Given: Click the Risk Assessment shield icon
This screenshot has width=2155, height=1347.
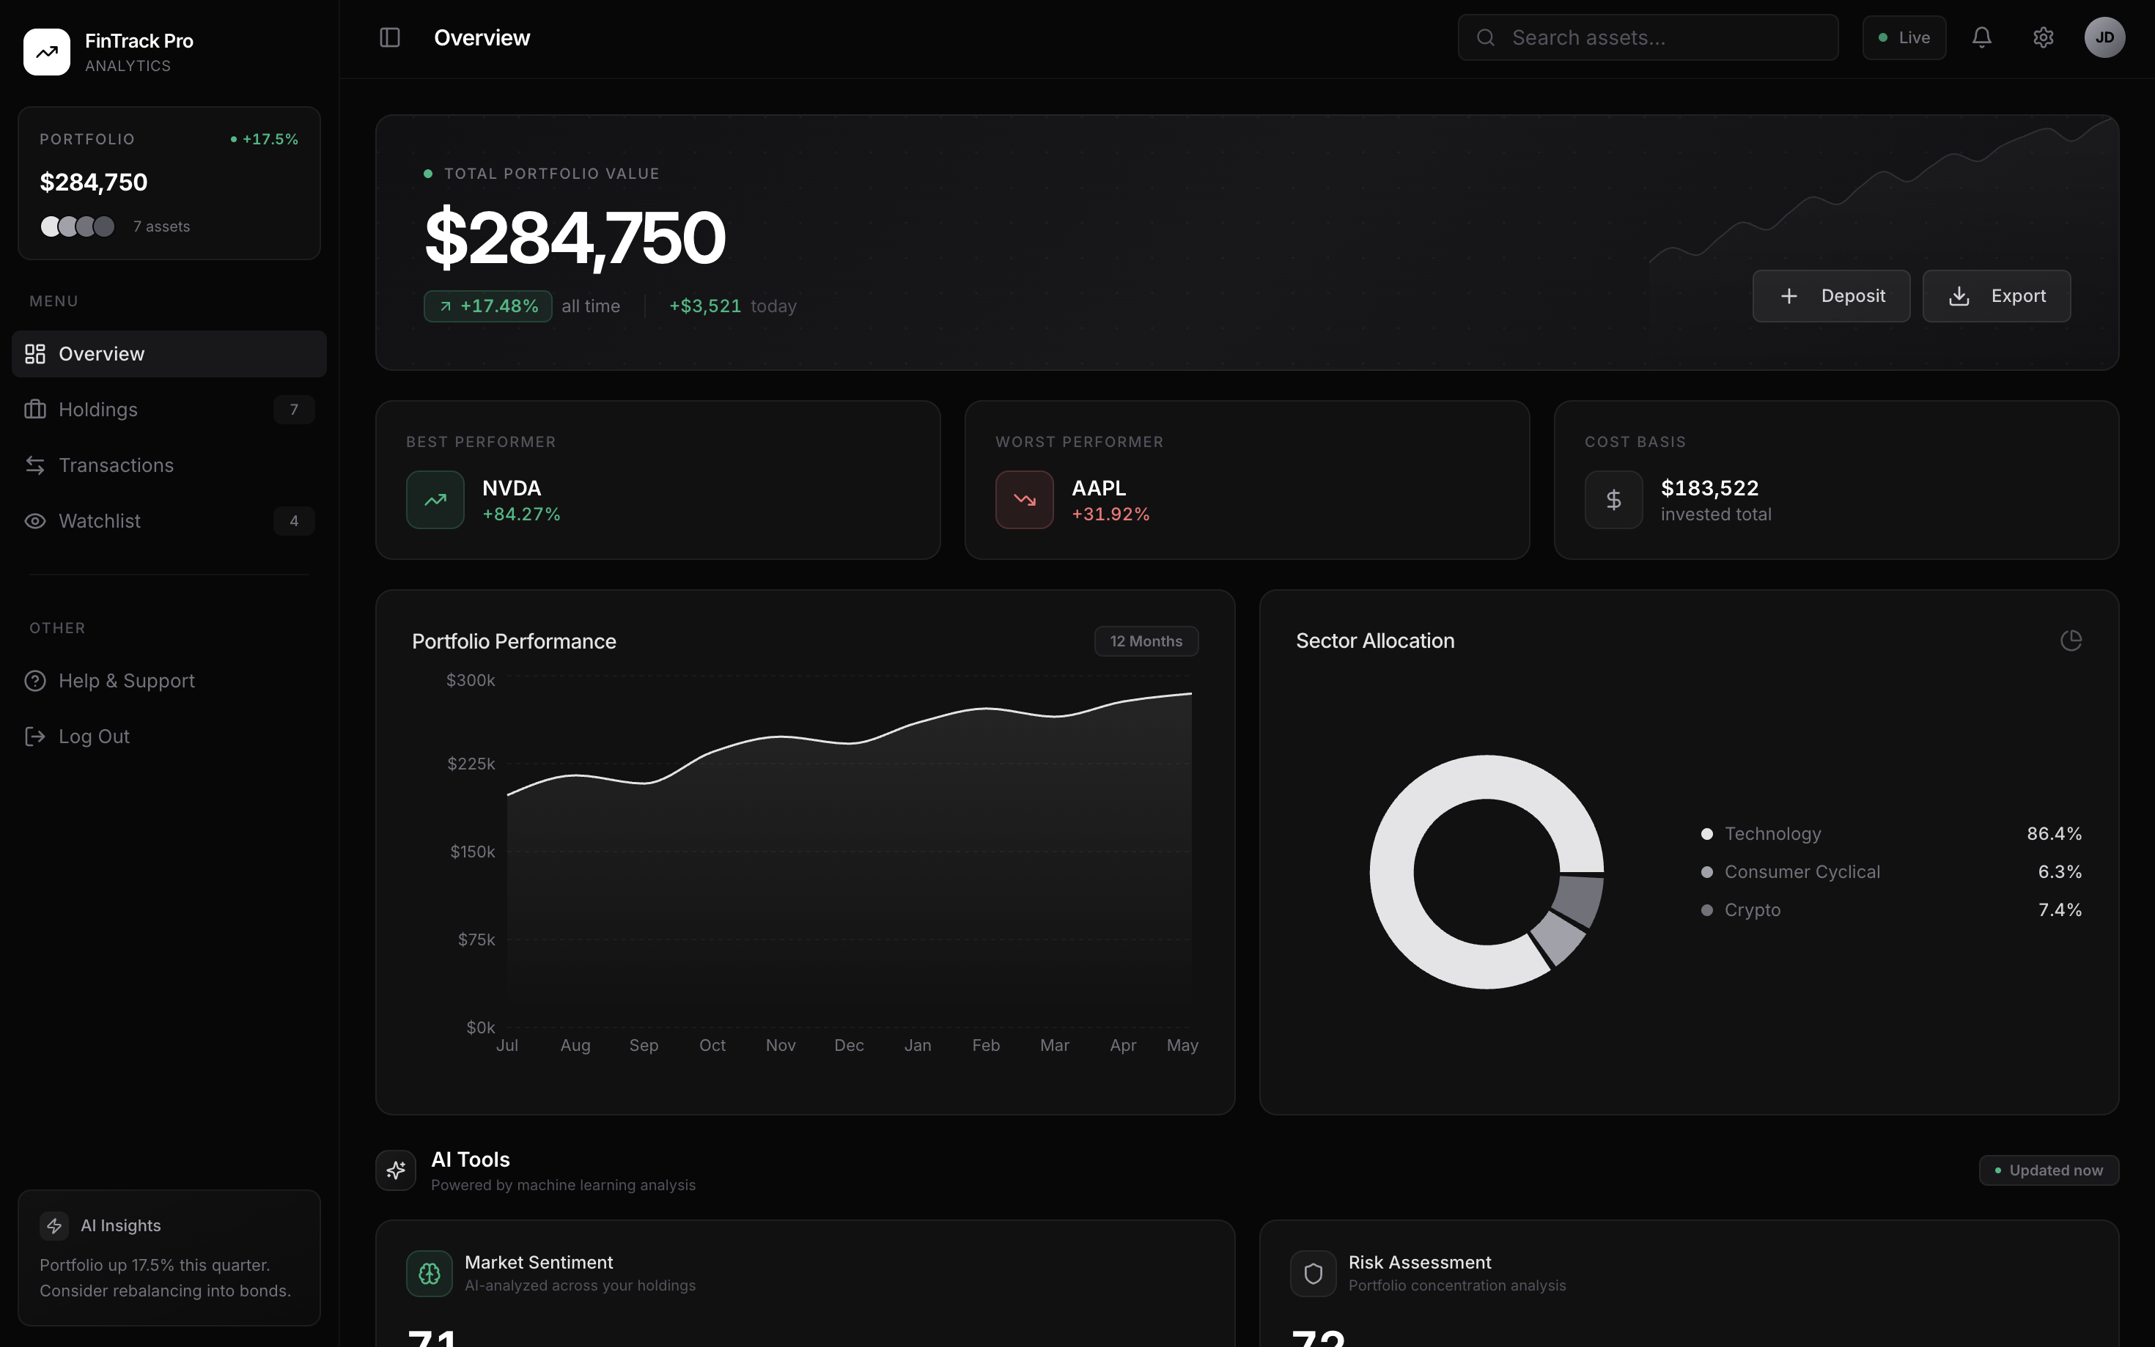Looking at the screenshot, I should click(x=1313, y=1274).
